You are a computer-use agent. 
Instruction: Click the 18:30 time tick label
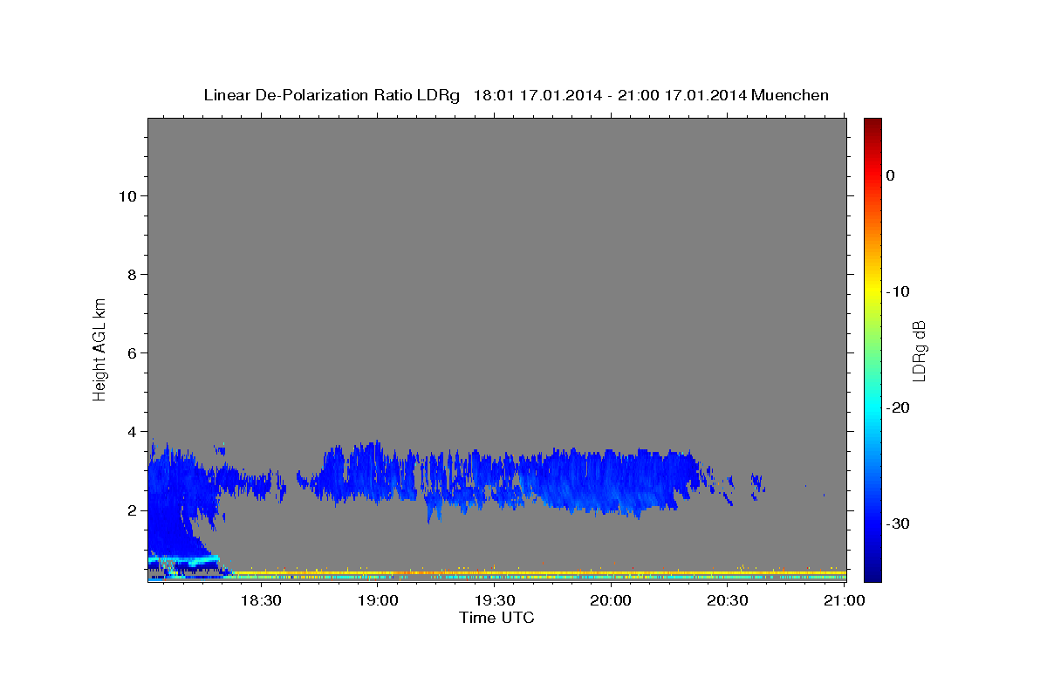tap(260, 601)
